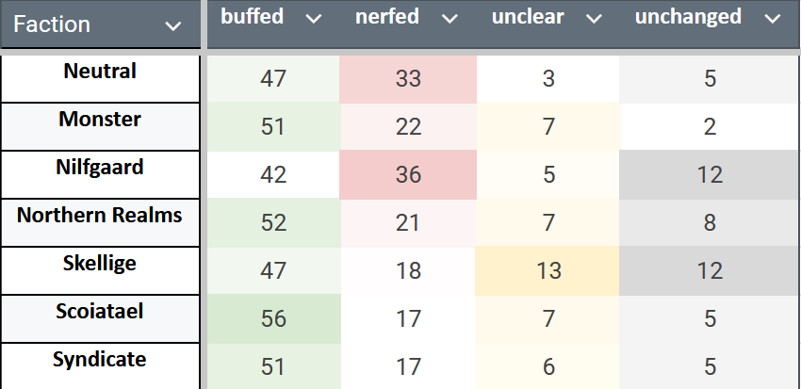
Task: Select the Northern Realms row header
Action: (x=100, y=216)
